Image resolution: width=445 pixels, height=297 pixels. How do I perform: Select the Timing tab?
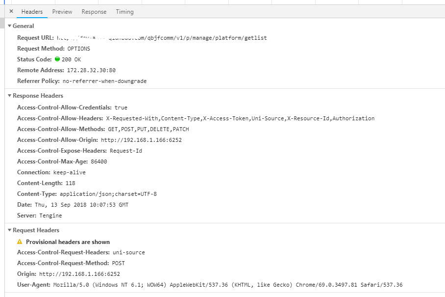click(x=124, y=12)
